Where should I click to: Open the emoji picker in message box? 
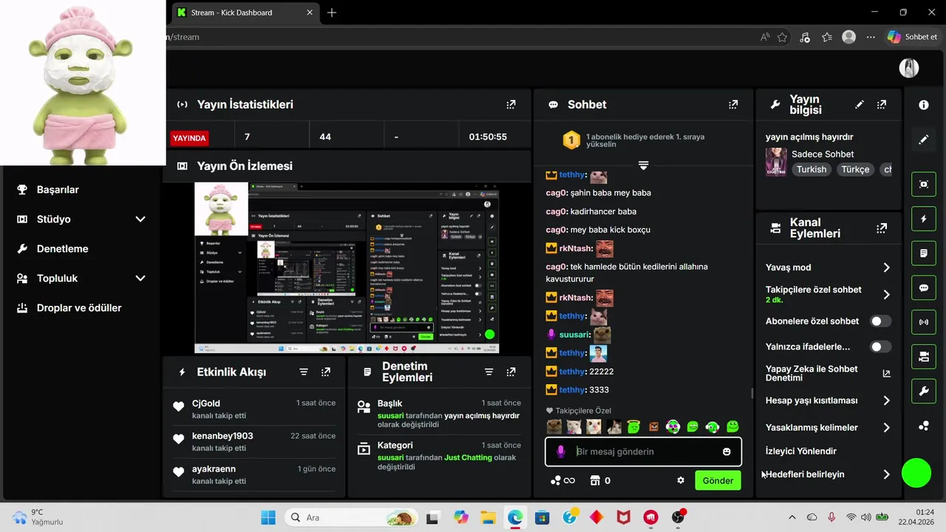[726, 451]
